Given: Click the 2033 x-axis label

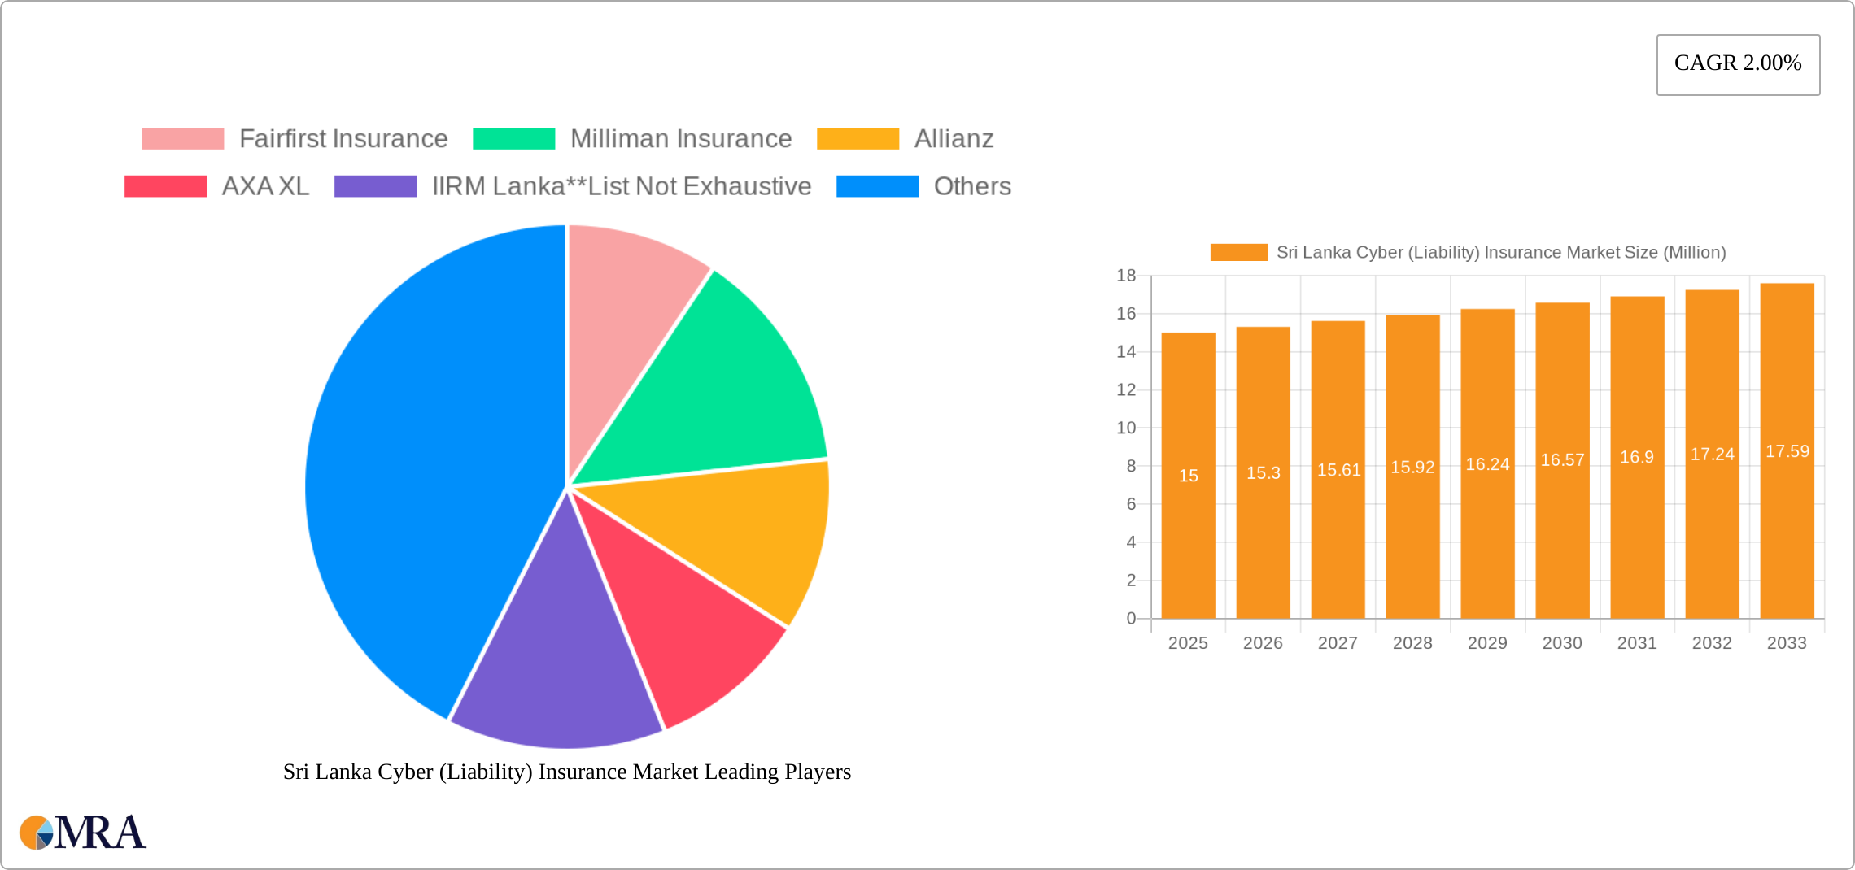Looking at the screenshot, I should 1787,643.
